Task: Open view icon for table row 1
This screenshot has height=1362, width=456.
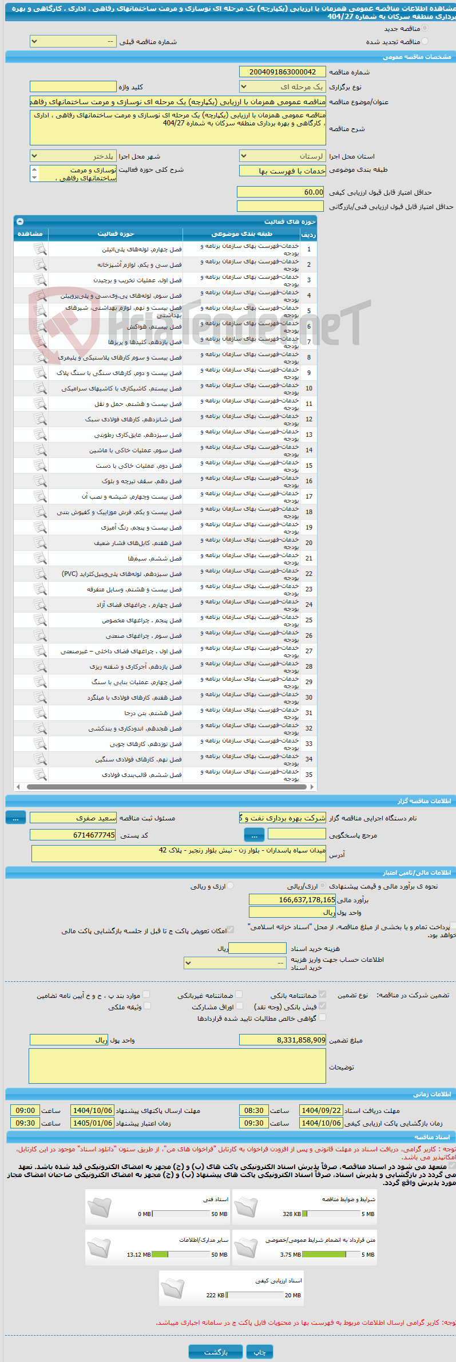Action: 40,249
